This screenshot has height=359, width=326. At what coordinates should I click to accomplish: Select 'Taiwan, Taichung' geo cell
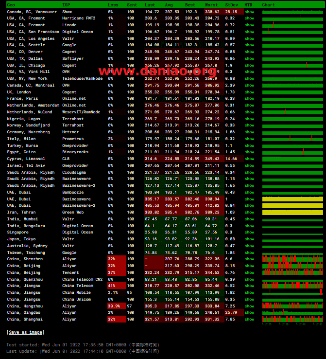[x=26, y=253]
